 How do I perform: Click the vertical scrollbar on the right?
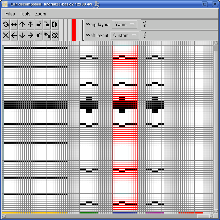(x=216, y=127)
